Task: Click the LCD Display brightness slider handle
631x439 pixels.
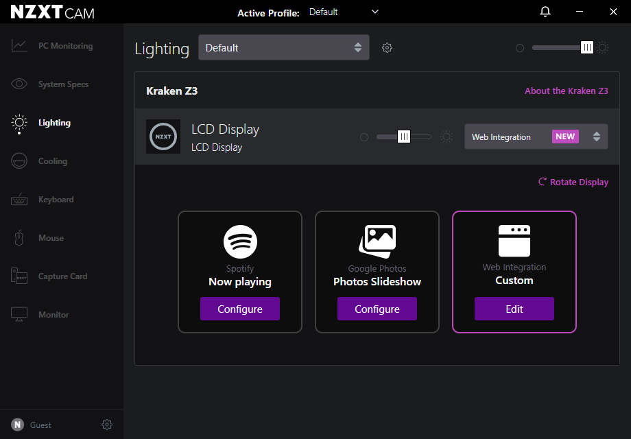Action: coord(404,137)
